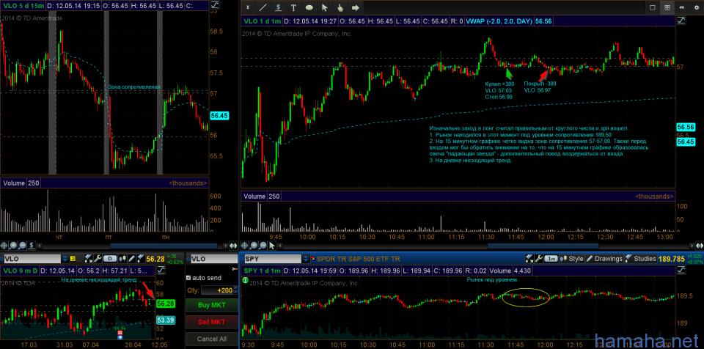Click the VLO 9 m D chart label
Image resolution: width=704 pixels, height=349 pixels.
click(x=21, y=271)
